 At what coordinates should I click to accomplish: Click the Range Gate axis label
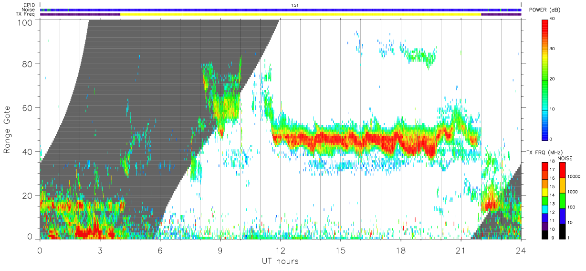7,130
